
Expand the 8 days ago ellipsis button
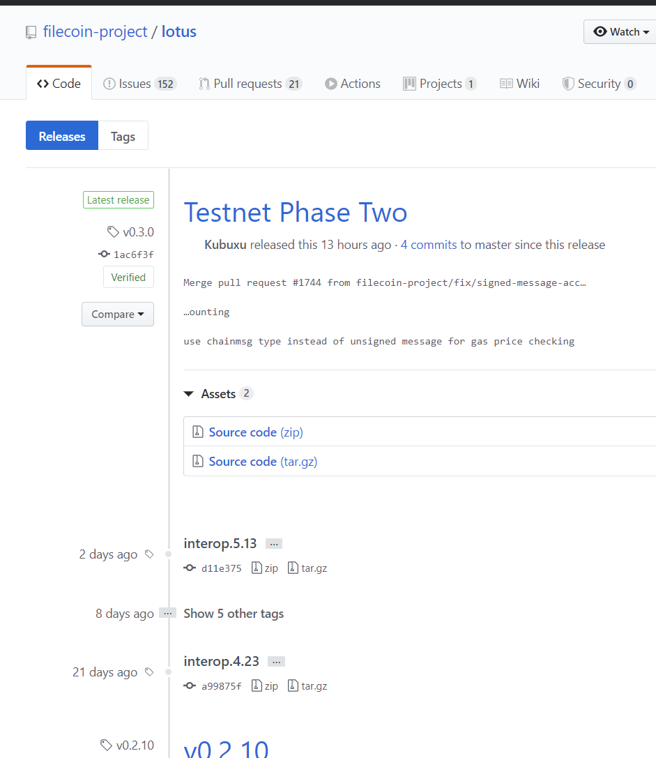(167, 614)
